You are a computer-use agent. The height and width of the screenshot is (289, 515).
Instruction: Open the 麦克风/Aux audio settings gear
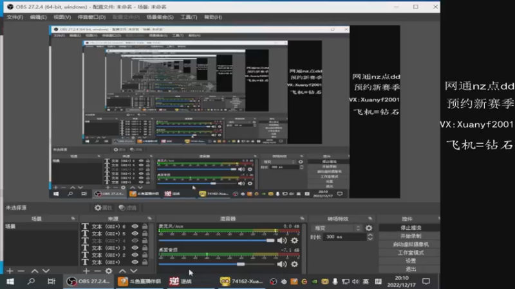(295, 240)
